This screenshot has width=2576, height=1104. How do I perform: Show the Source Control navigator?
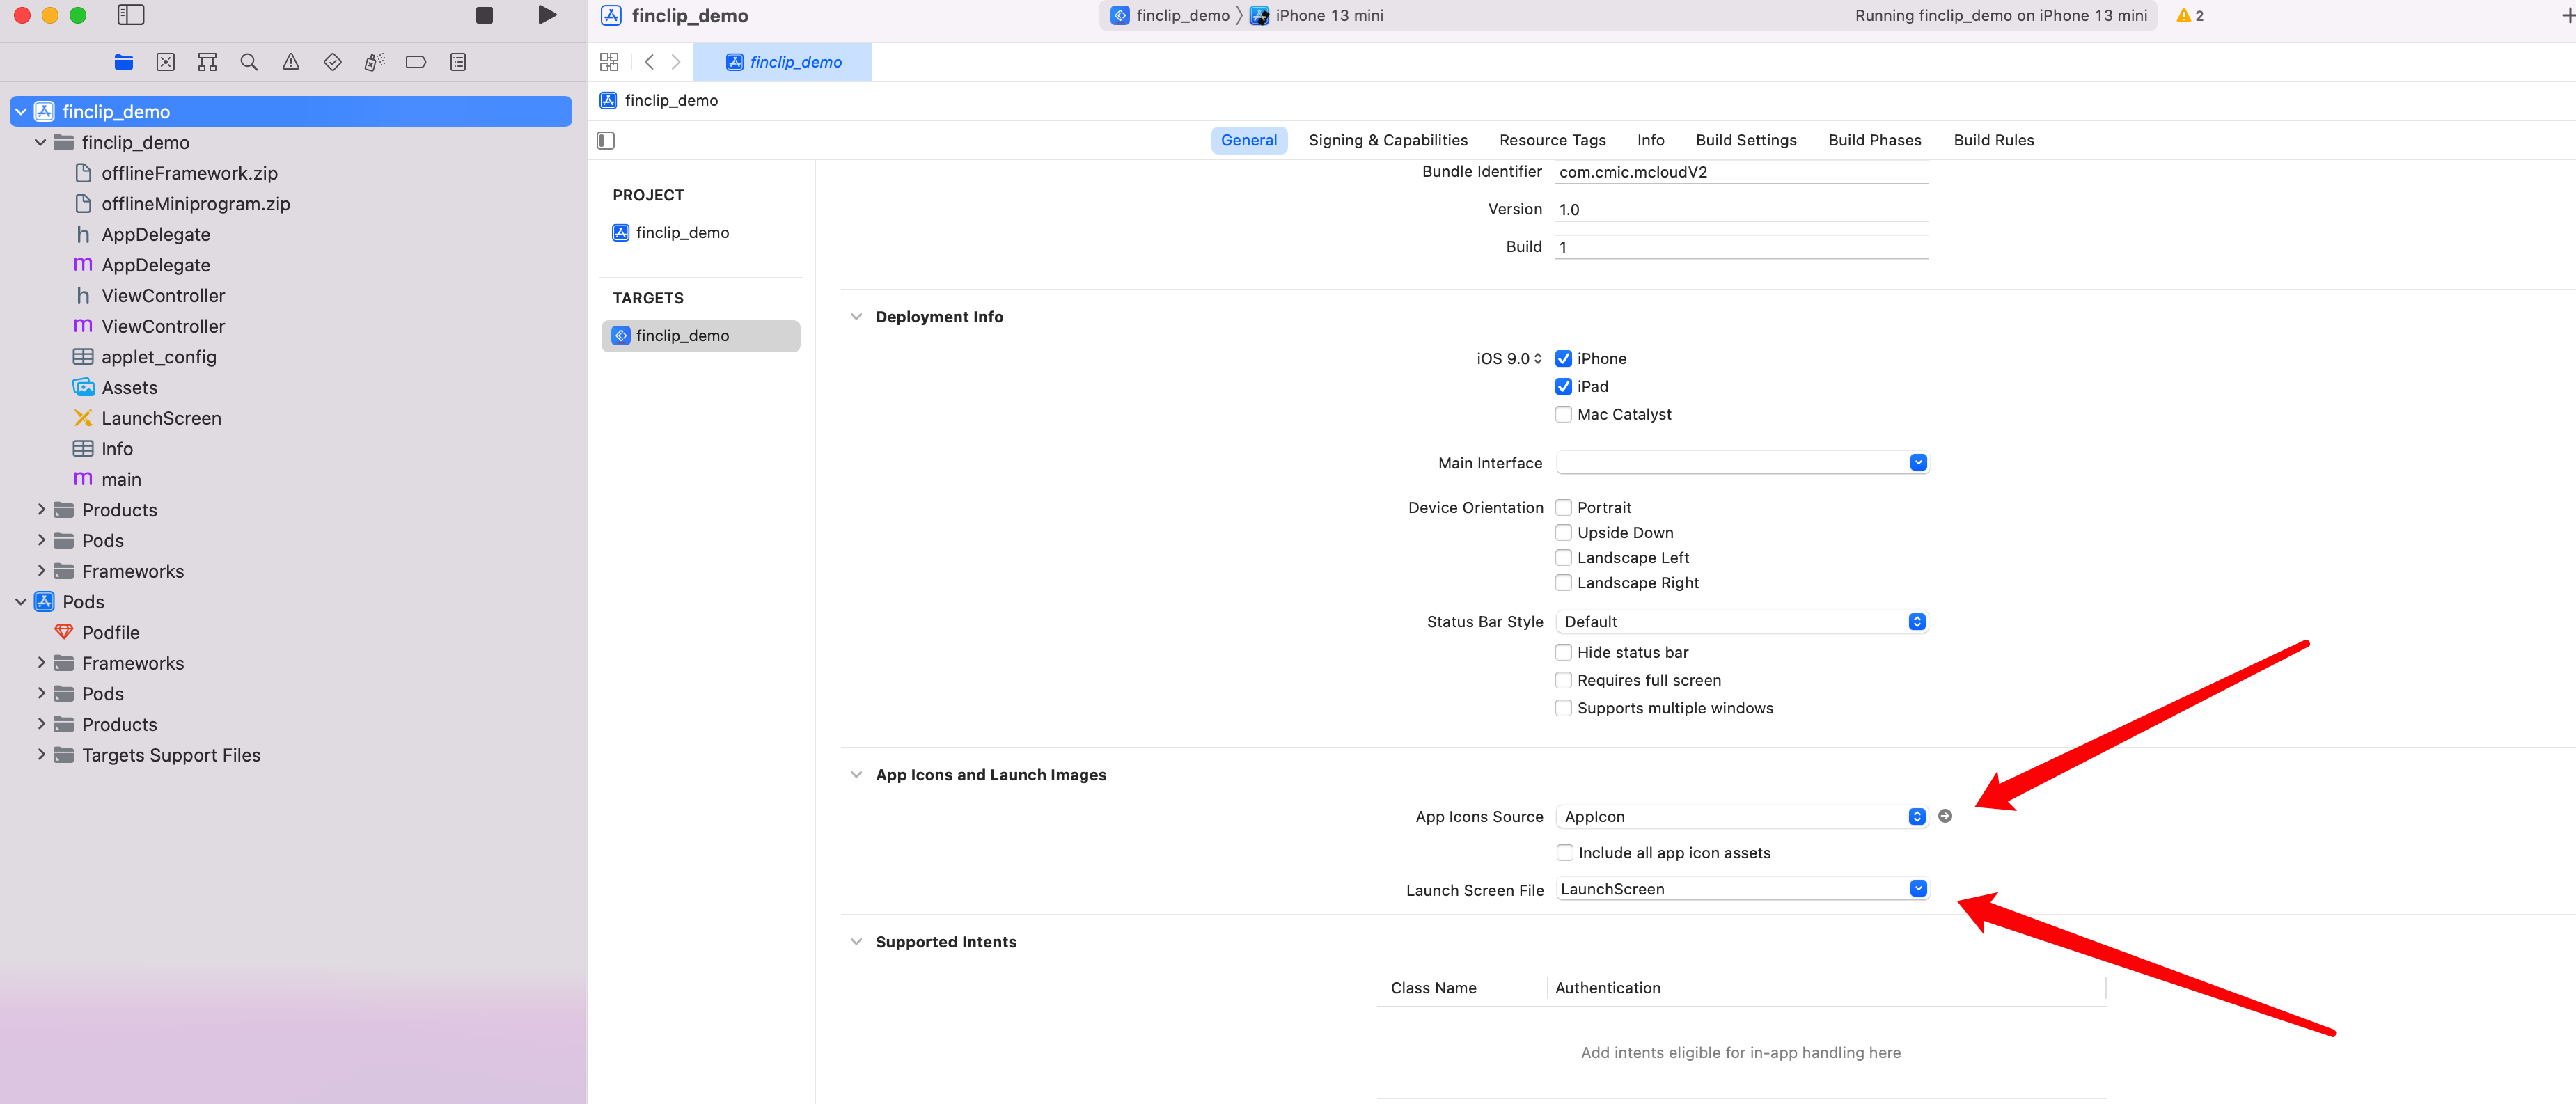click(x=166, y=62)
